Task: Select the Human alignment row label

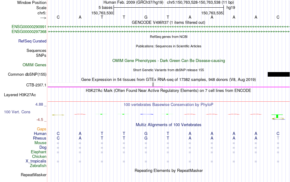Action: pos(40,133)
